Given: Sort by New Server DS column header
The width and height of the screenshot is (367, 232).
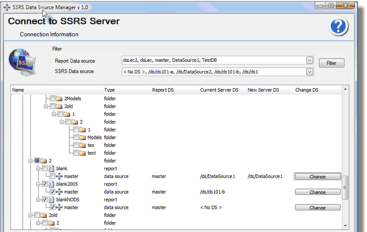Looking at the screenshot, I should (x=270, y=90).
